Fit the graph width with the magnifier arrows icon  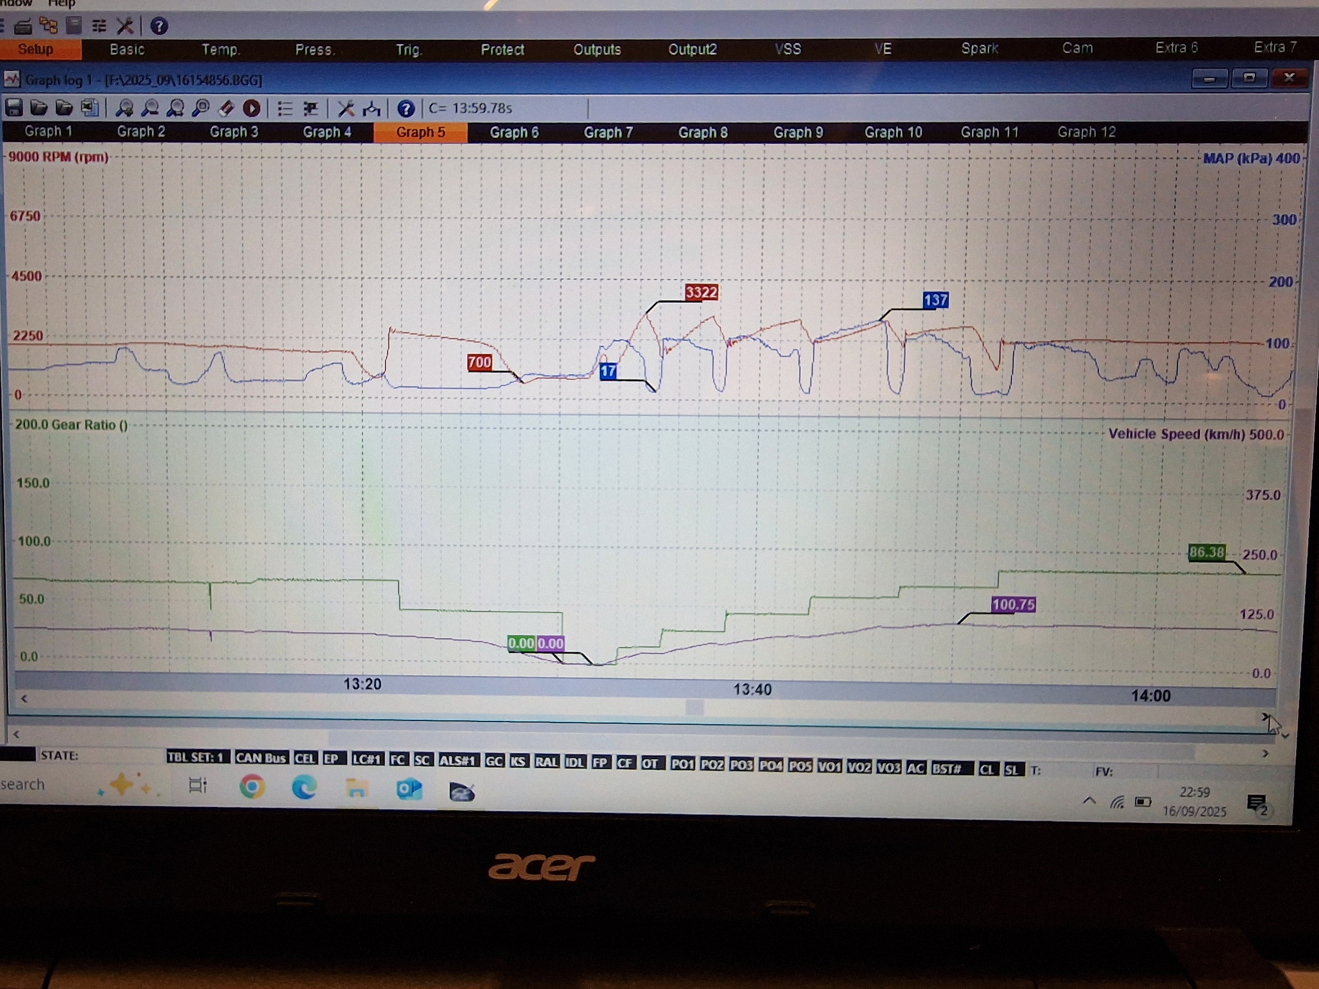click(175, 108)
